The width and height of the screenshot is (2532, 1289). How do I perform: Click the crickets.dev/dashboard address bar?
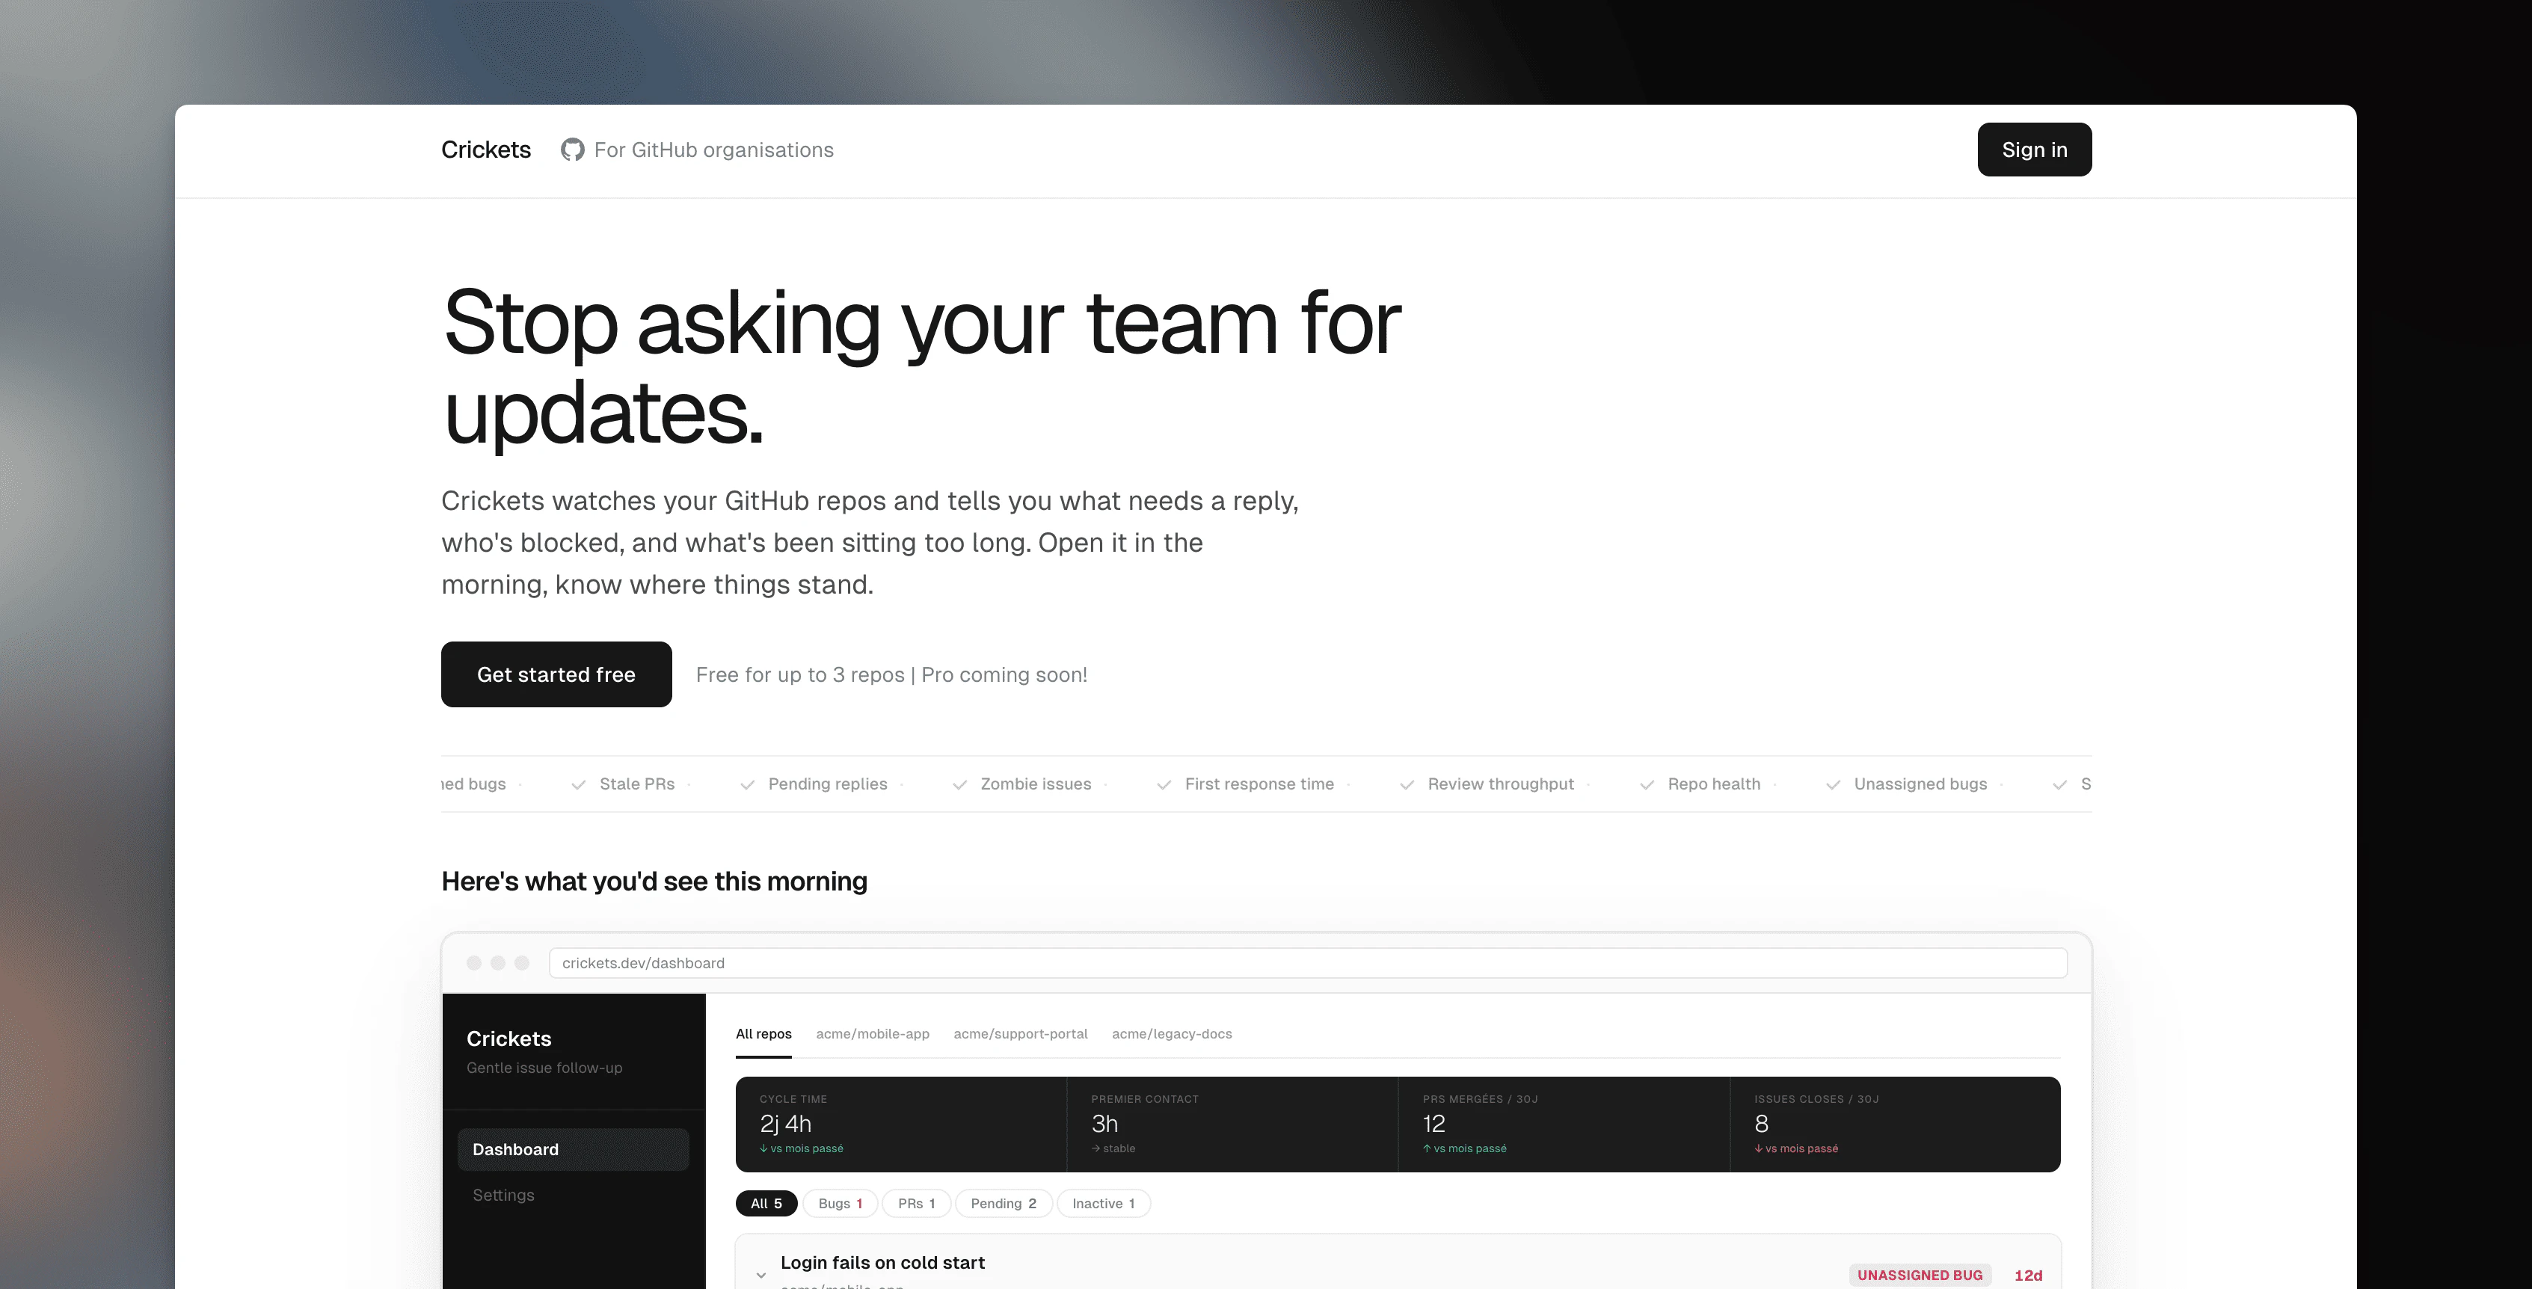click(x=1307, y=963)
